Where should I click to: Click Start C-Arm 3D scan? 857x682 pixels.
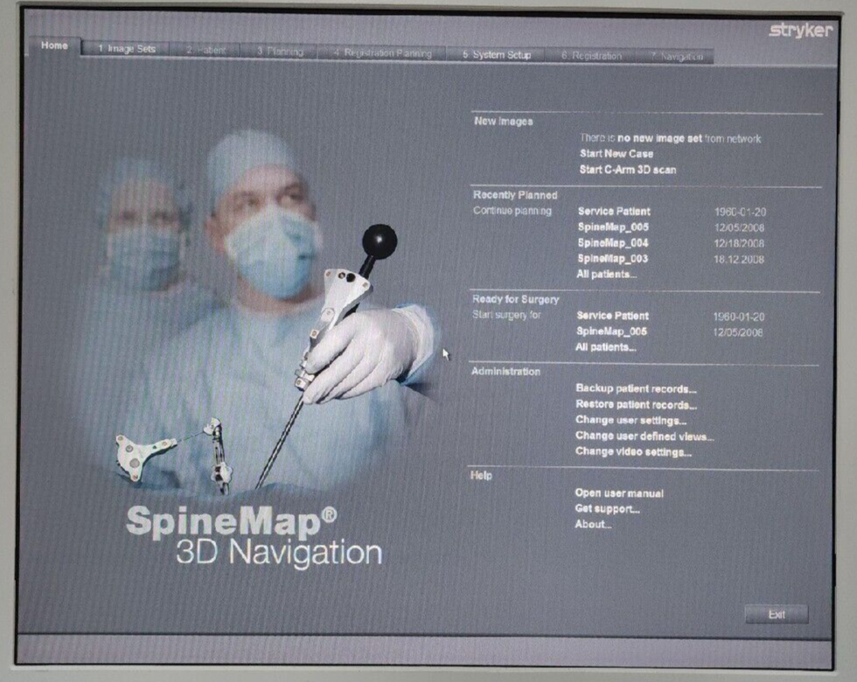click(x=628, y=170)
